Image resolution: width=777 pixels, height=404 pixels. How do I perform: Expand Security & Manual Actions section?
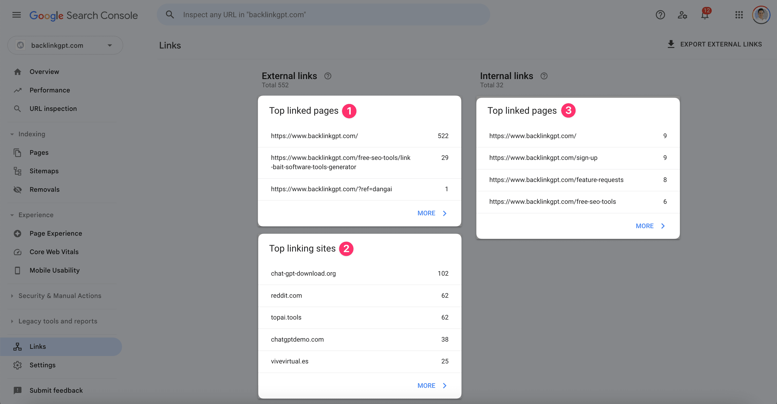tap(12, 296)
